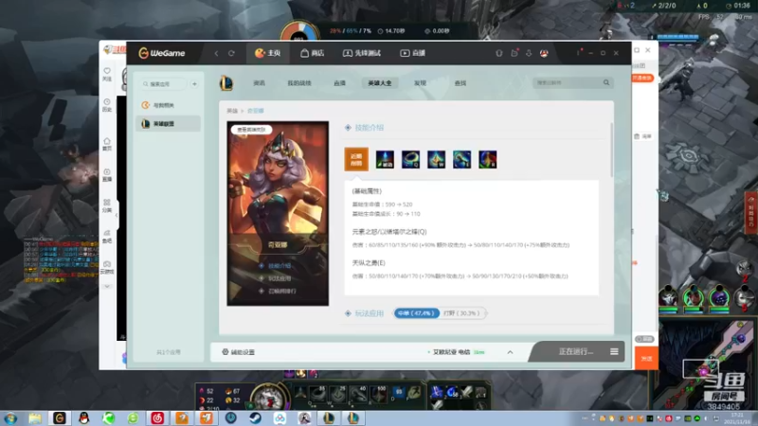
Task: Switch to the 发现 tab
Action: [420, 83]
